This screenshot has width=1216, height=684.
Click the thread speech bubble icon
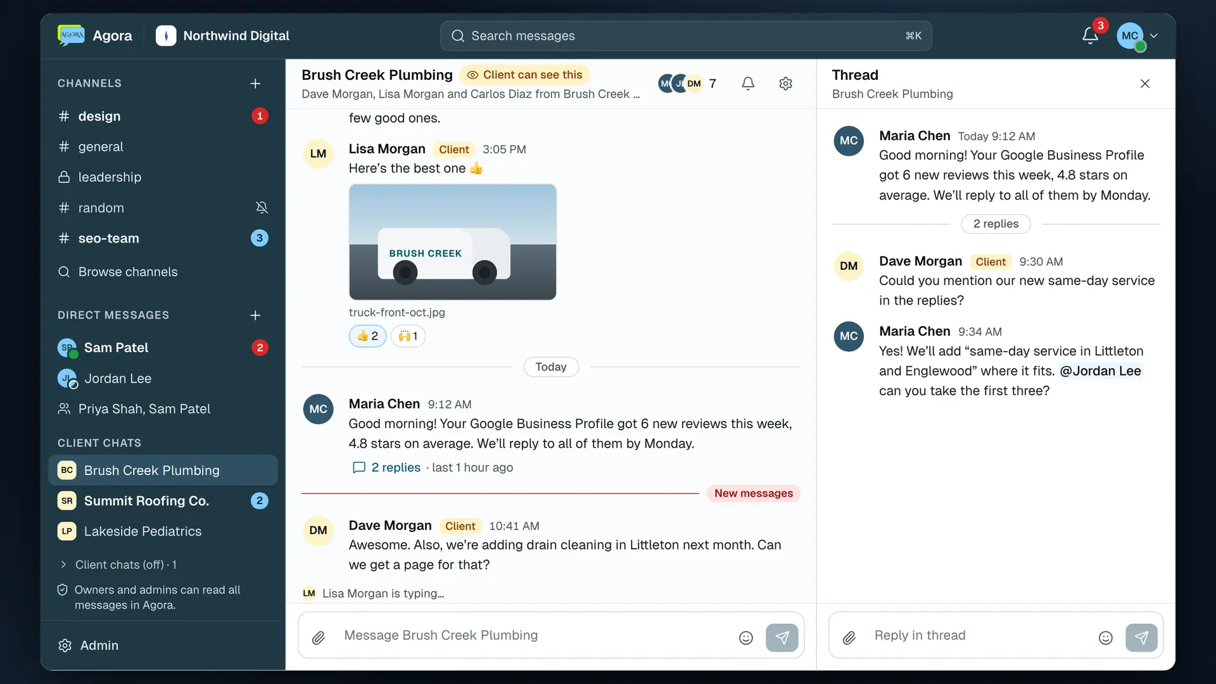point(358,467)
